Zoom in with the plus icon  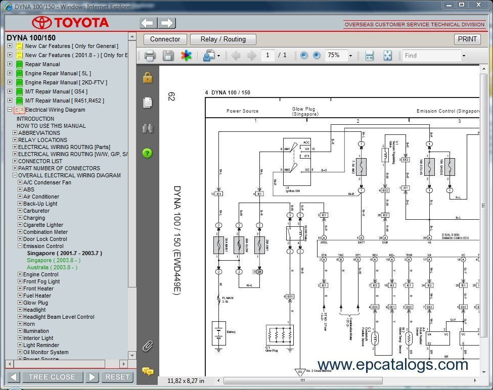317,55
